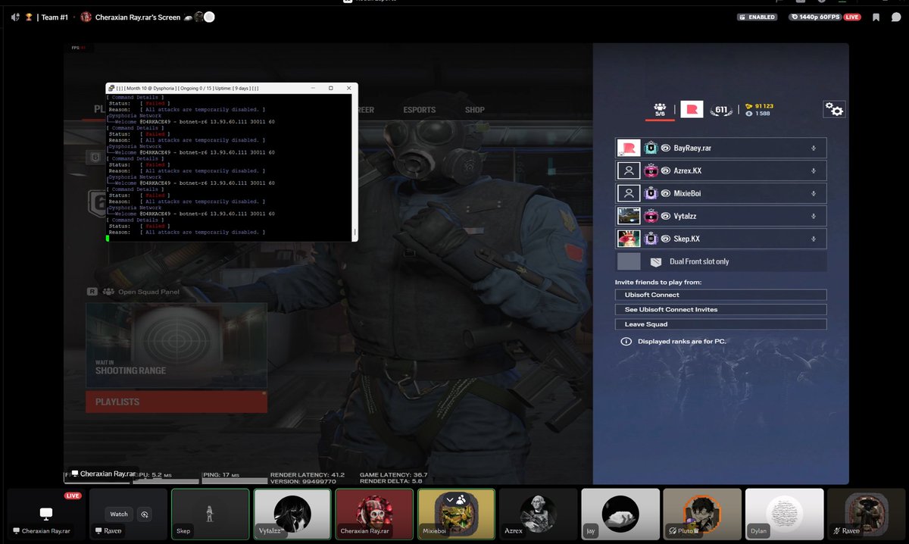Select Cheraxian Ray.rar LIVE screen share tile
The height and width of the screenshot is (544, 909).
(45, 514)
